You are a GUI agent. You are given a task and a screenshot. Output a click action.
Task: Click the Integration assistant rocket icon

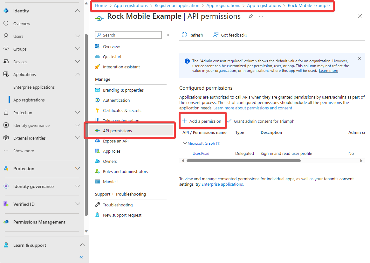tap(97, 67)
